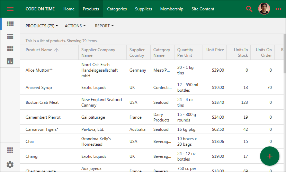The height and width of the screenshot is (172, 286).
Task: Click the vertical scrollbar thumb
Action: click(285, 53)
